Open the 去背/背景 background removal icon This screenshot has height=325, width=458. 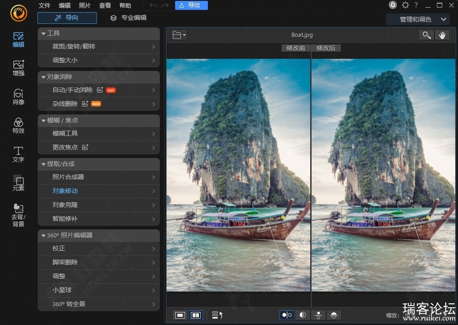pyautogui.click(x=18, y=215)
